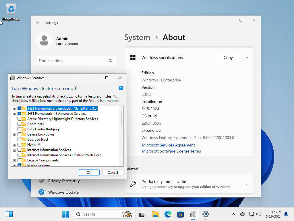
Task: Open the Widgets panel icon on taskbar
Action: coord(9,214)
